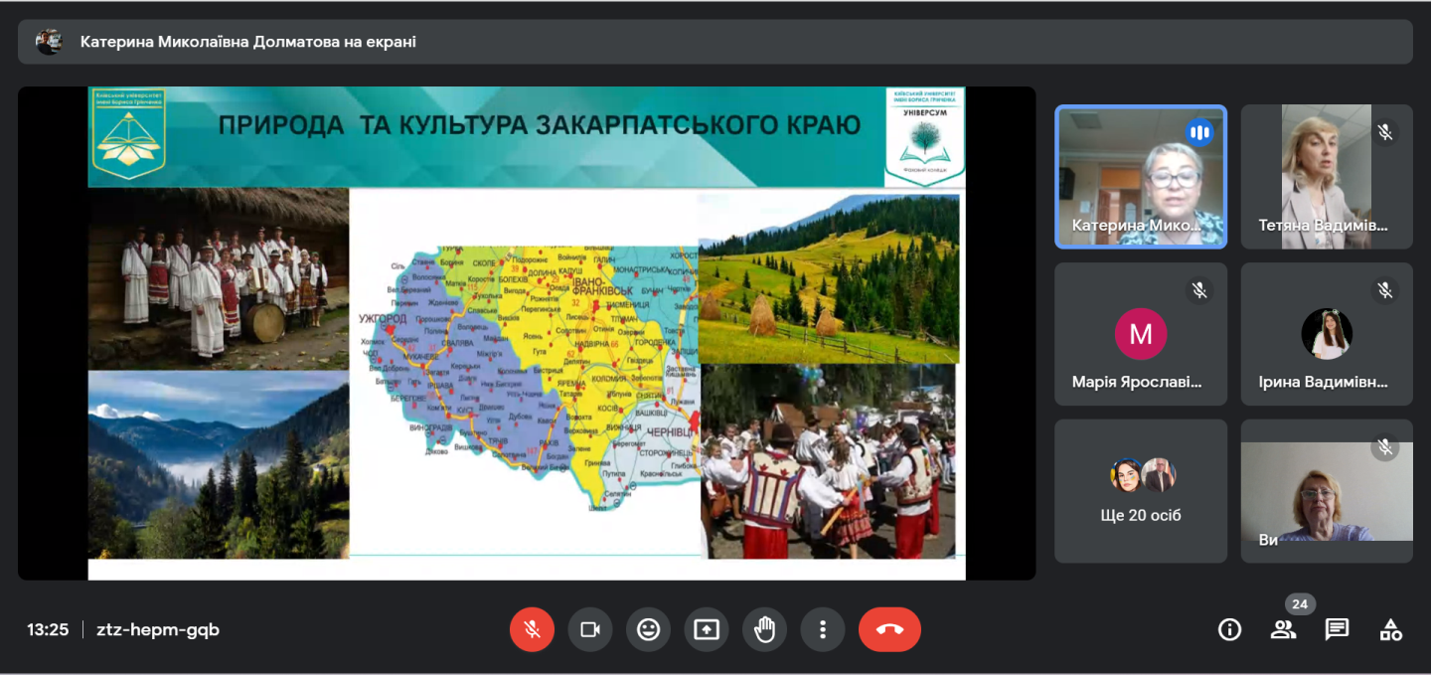Open the more options three-dot menu
This screenshot has height=675, width=1431.
coord(823,629)
